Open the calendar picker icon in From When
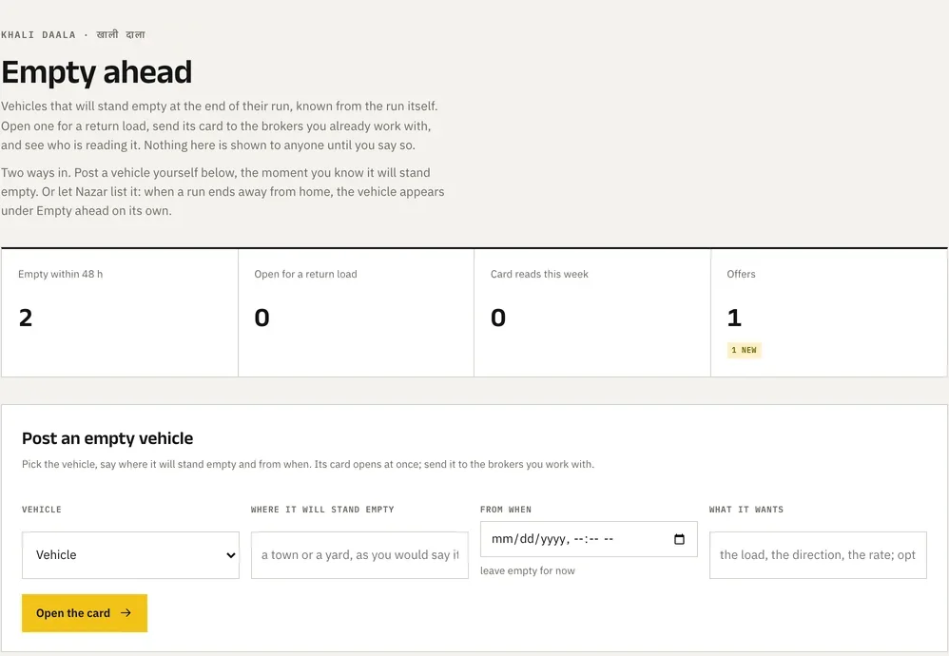This screenshot has width=949, height=656. click(x=679, y=539)
